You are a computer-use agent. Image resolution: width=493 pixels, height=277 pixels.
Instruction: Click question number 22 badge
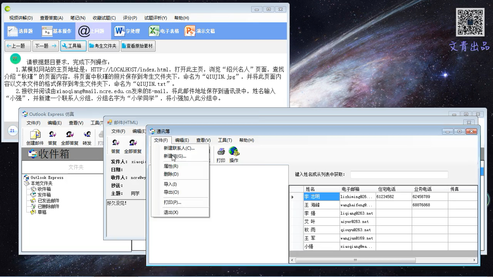[x=15, y=59]
